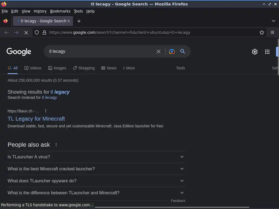This screenshot has width=279, height=209.
Task: Maximize the Firefox window
Action: click(270, 4)
